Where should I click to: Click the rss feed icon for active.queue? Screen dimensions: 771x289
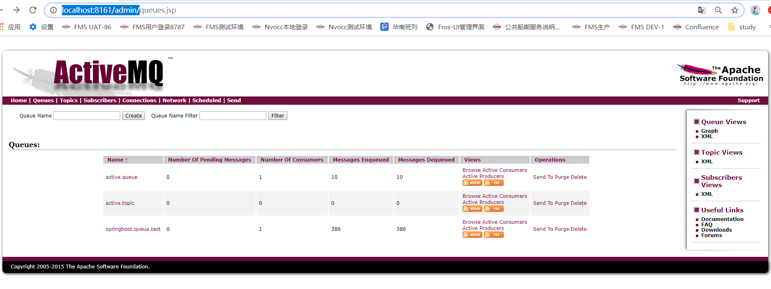click(x=494, y=183)
